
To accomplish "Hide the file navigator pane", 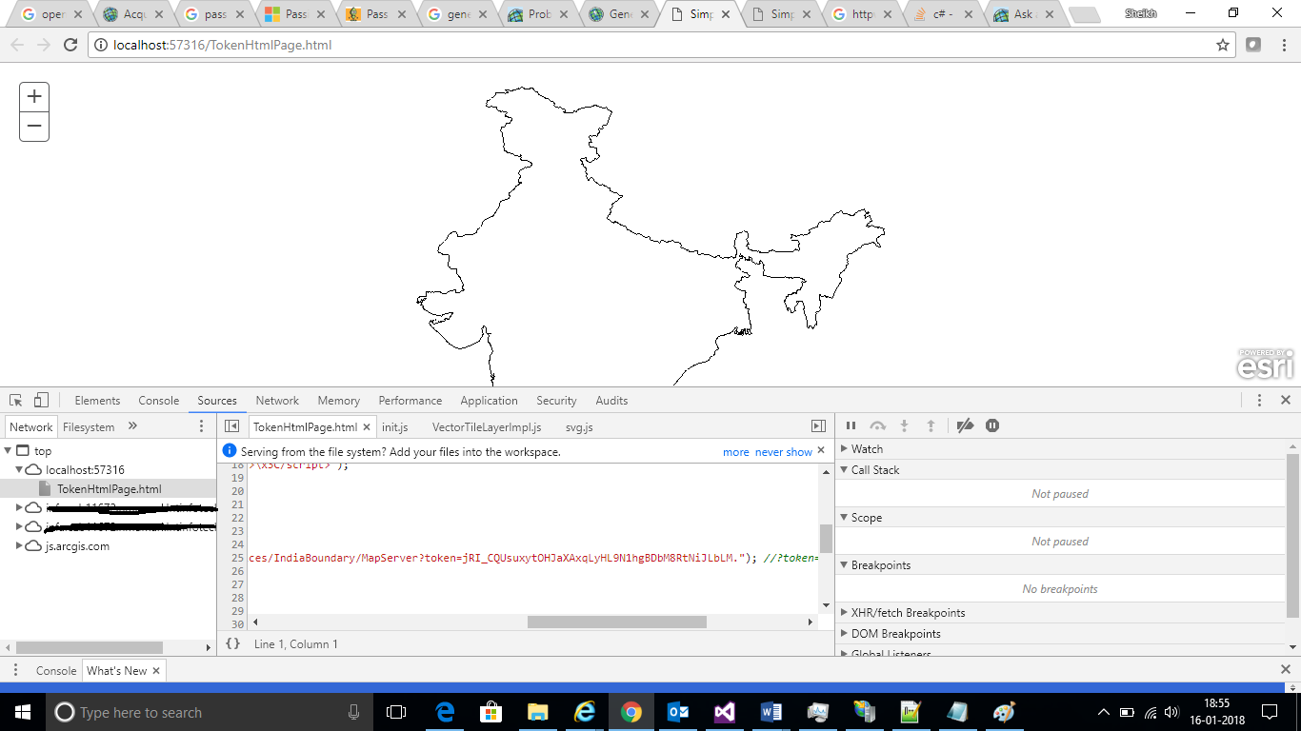I will [x=231, y=426].
